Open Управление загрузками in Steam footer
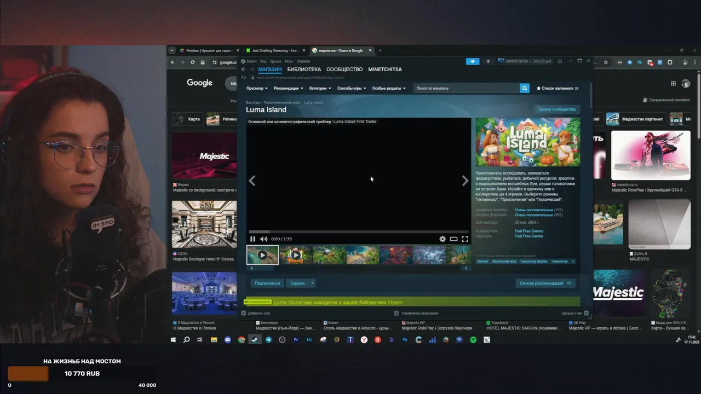The image size is (701, 394). click(416, 314)
